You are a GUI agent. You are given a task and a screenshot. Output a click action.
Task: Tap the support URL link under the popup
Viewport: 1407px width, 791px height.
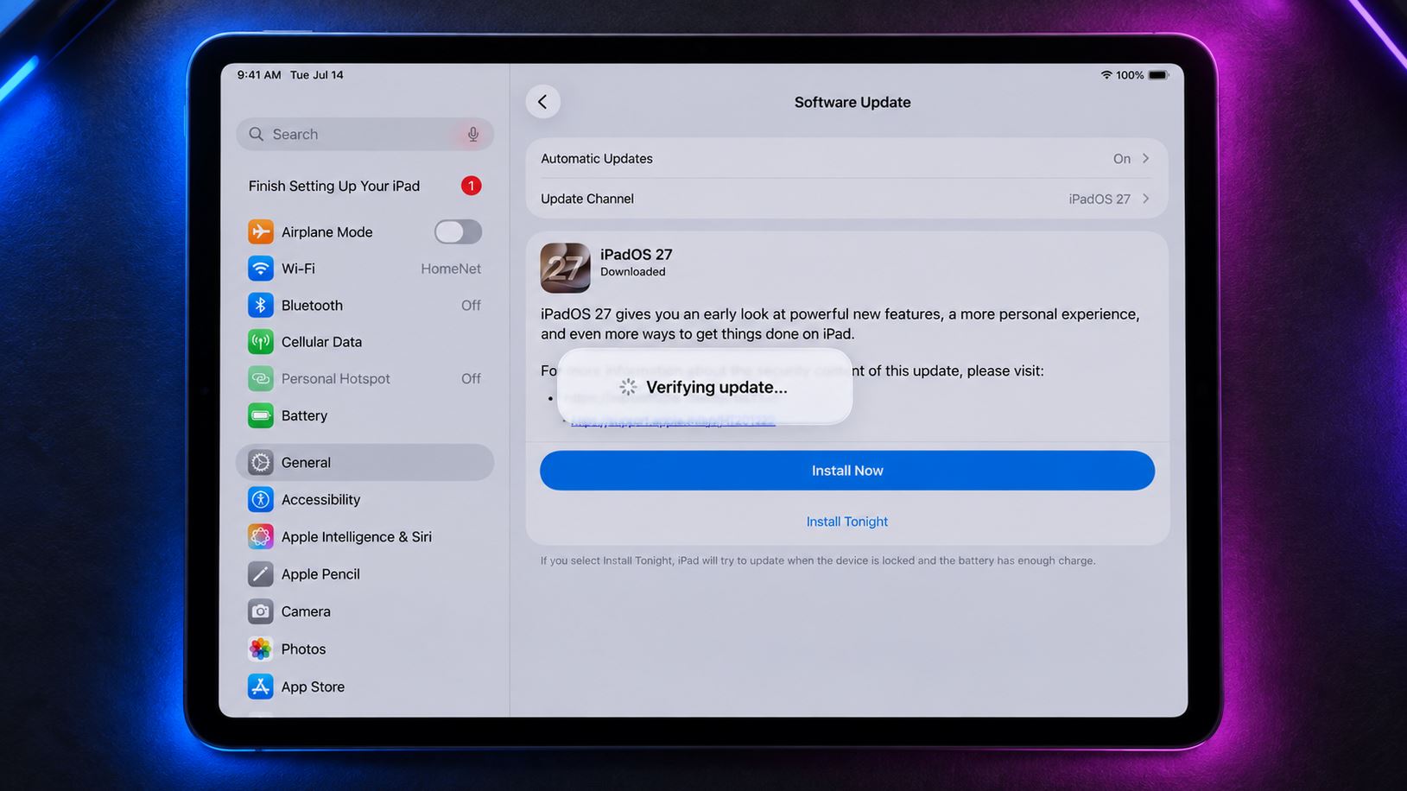(x=673, y=421)
